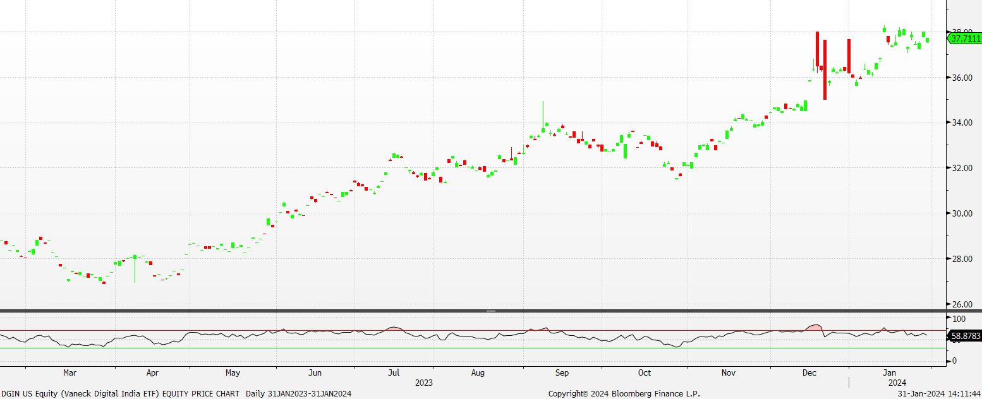The width and height of the screenshot is (982, 399).
Task: Select the Nov label on the time axis
Action: tap(729, 373)
